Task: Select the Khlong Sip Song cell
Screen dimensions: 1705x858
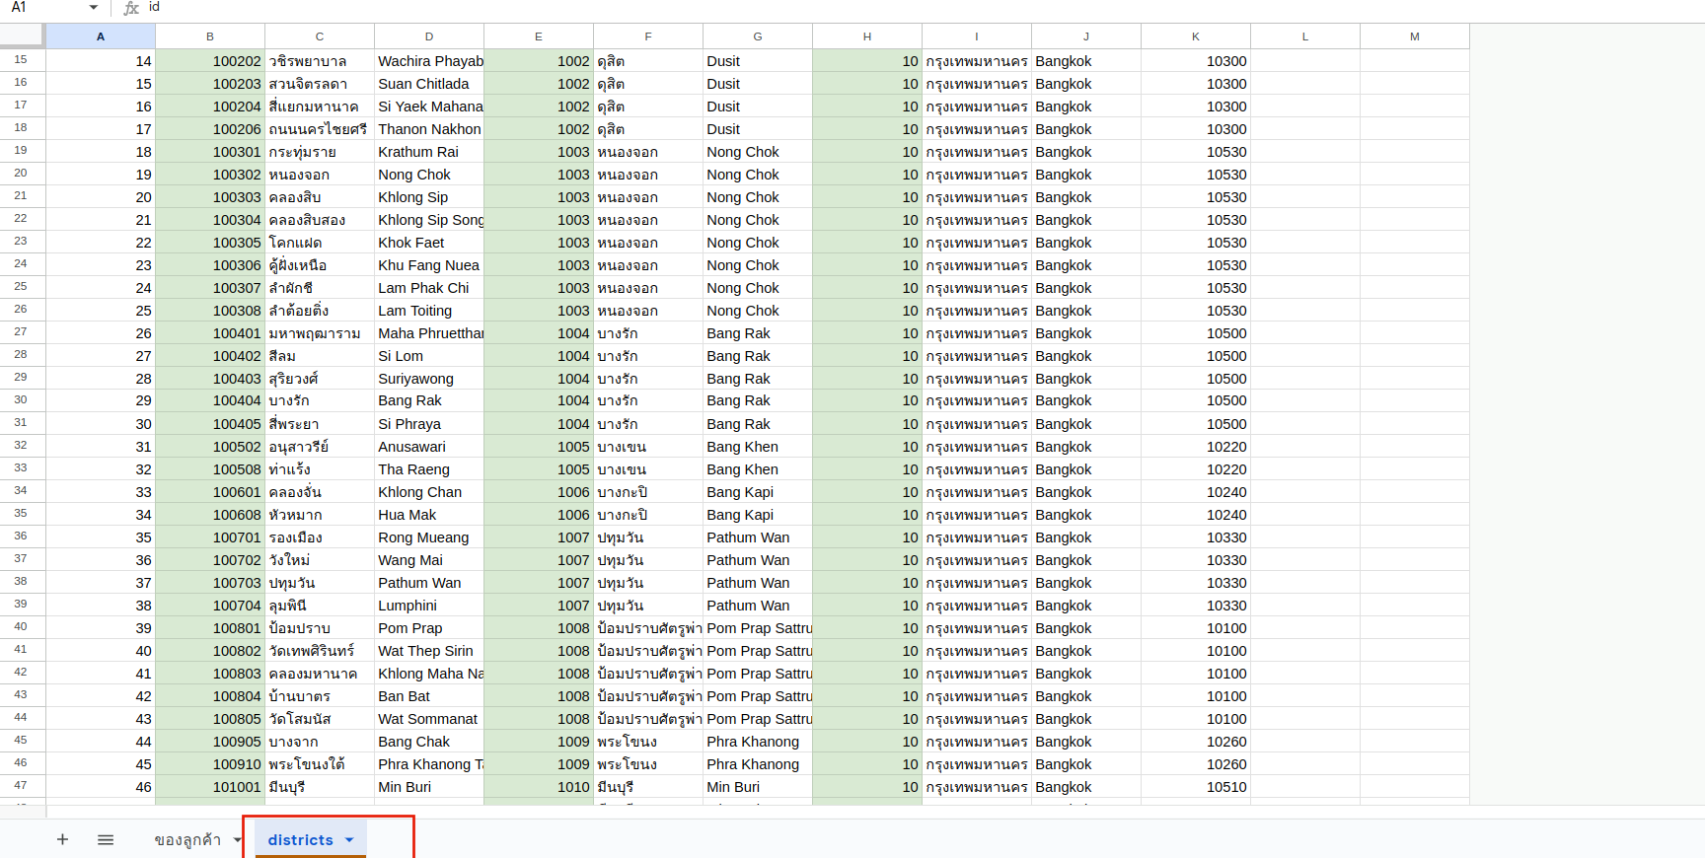Action: 429,220
